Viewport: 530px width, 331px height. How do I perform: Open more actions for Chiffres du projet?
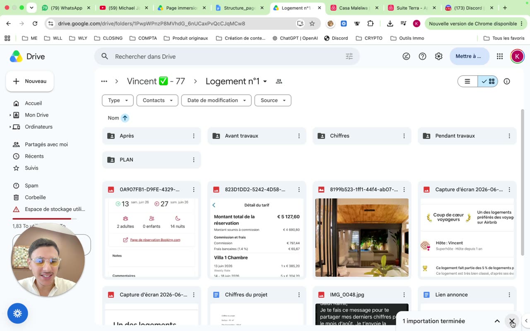pyautogui.click(x=299, y=295)
